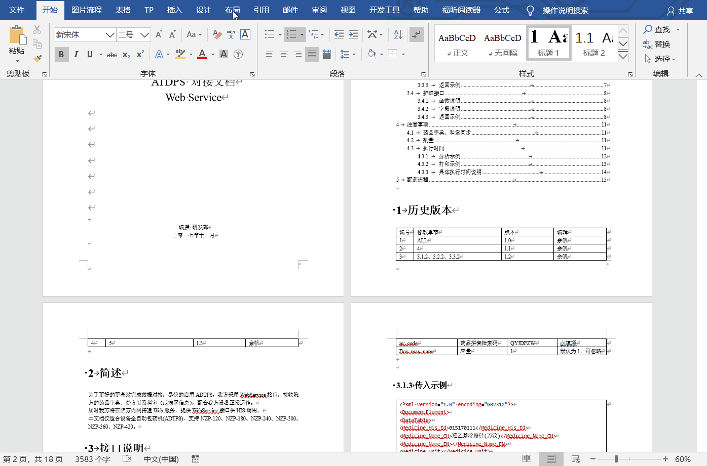Align text right

coord(298,54)
